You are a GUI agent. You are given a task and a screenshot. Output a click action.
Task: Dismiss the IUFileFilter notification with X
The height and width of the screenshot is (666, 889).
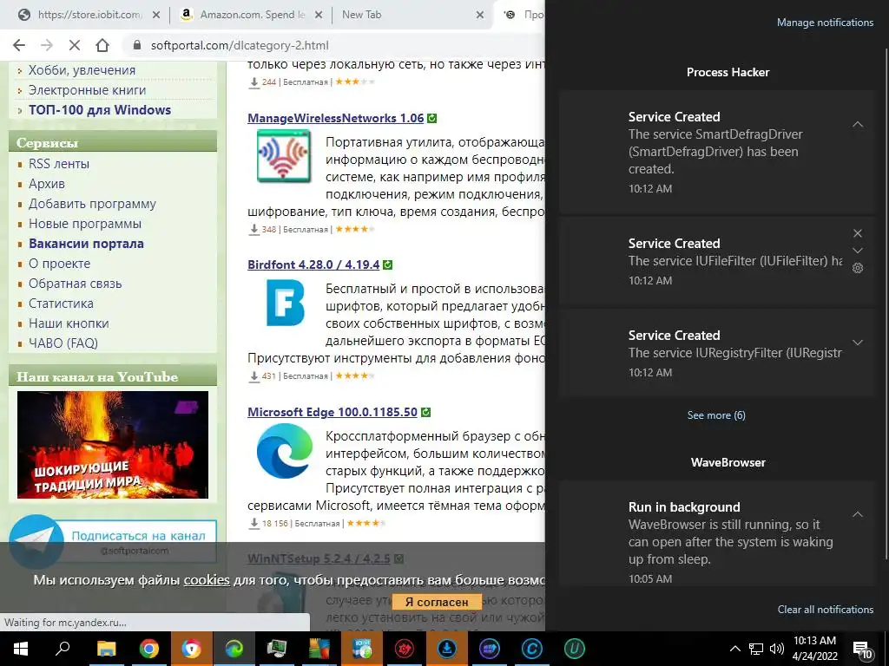[858, 233]
